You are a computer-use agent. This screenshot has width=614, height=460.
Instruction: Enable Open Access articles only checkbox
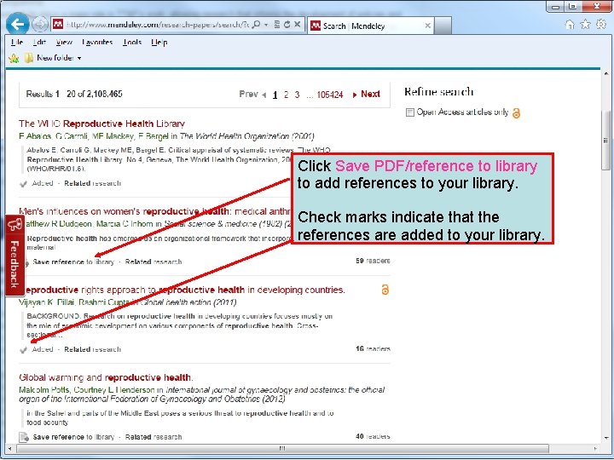(410, 112)
